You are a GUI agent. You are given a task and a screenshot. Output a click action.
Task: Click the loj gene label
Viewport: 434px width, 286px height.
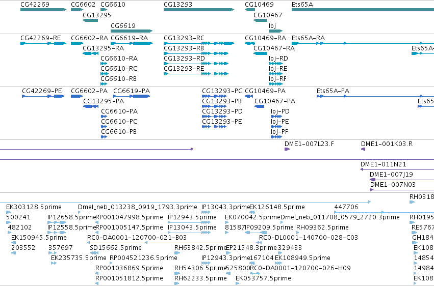point(272,25)
